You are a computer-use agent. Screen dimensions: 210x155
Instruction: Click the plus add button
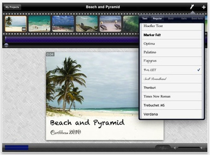click(x=204, y=7)
